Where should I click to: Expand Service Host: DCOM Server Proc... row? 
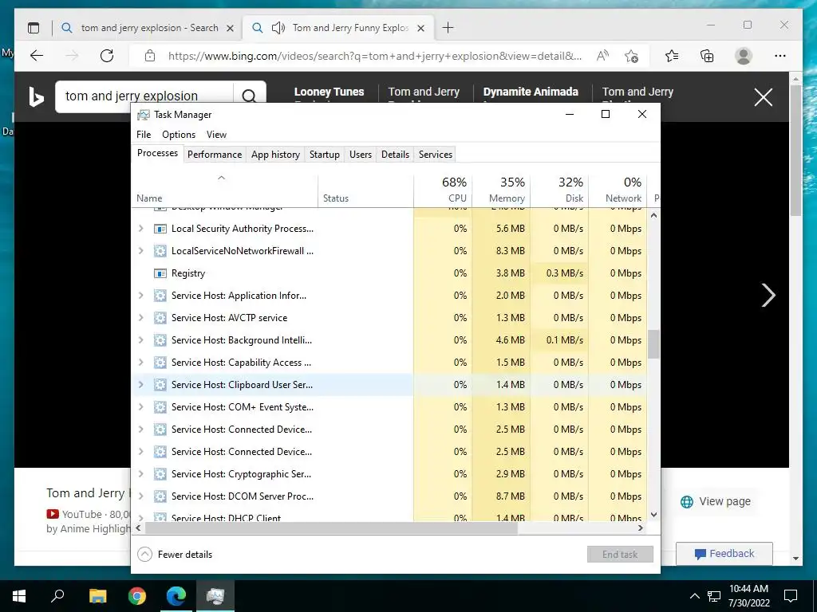[x=140, y=496]
